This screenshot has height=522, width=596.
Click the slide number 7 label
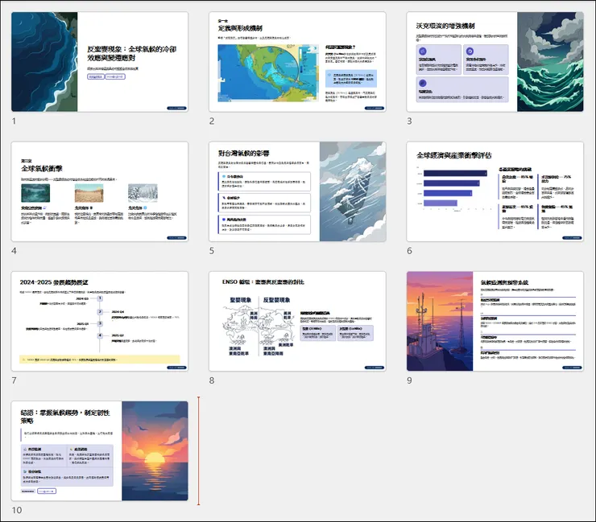[14, 380]
